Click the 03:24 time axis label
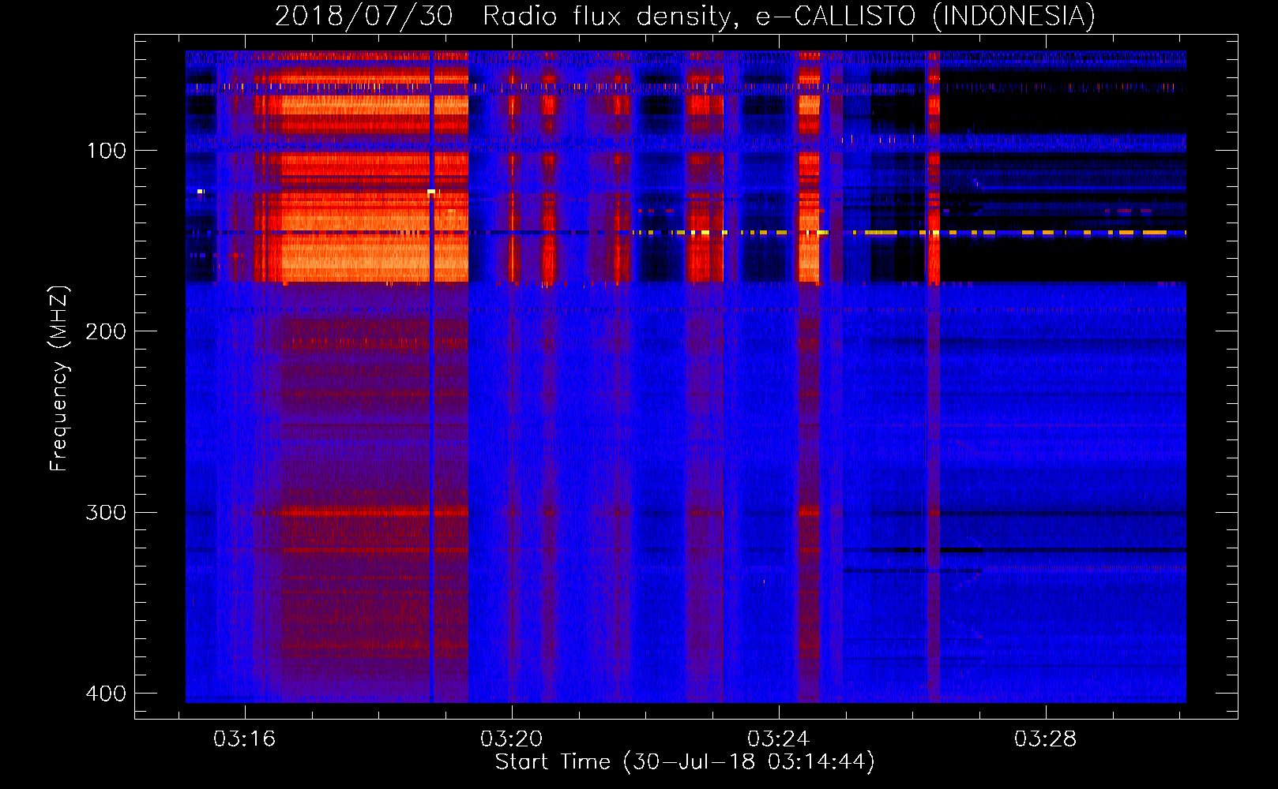 (778, 739)
